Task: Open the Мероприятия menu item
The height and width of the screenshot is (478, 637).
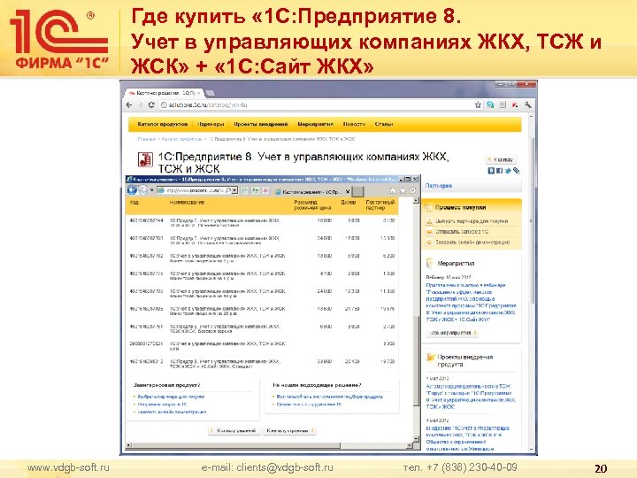Action: [315, 125]
